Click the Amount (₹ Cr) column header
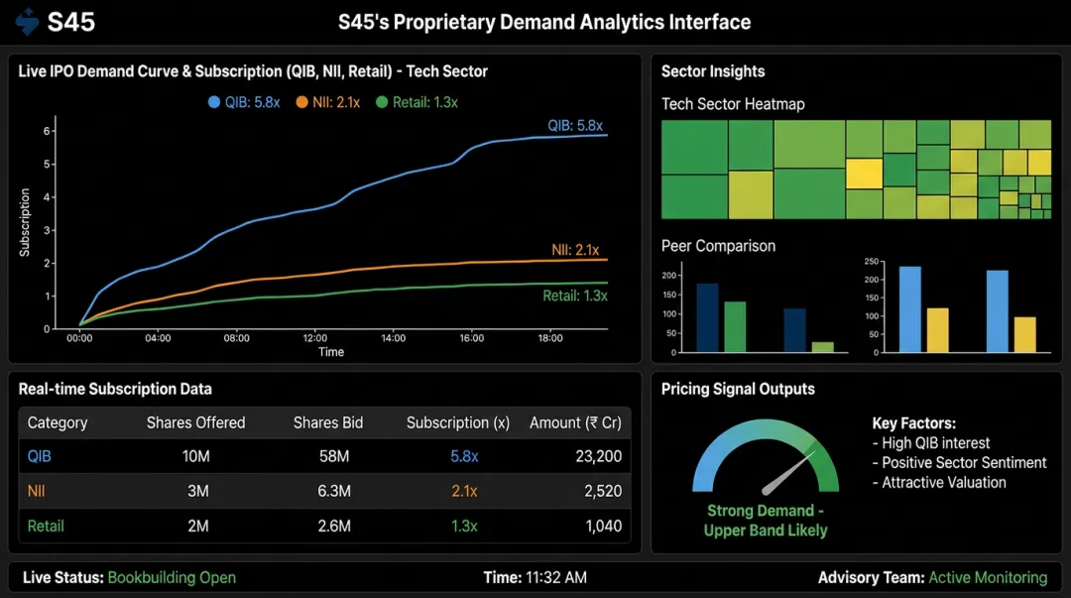 (x=576, y=423)
